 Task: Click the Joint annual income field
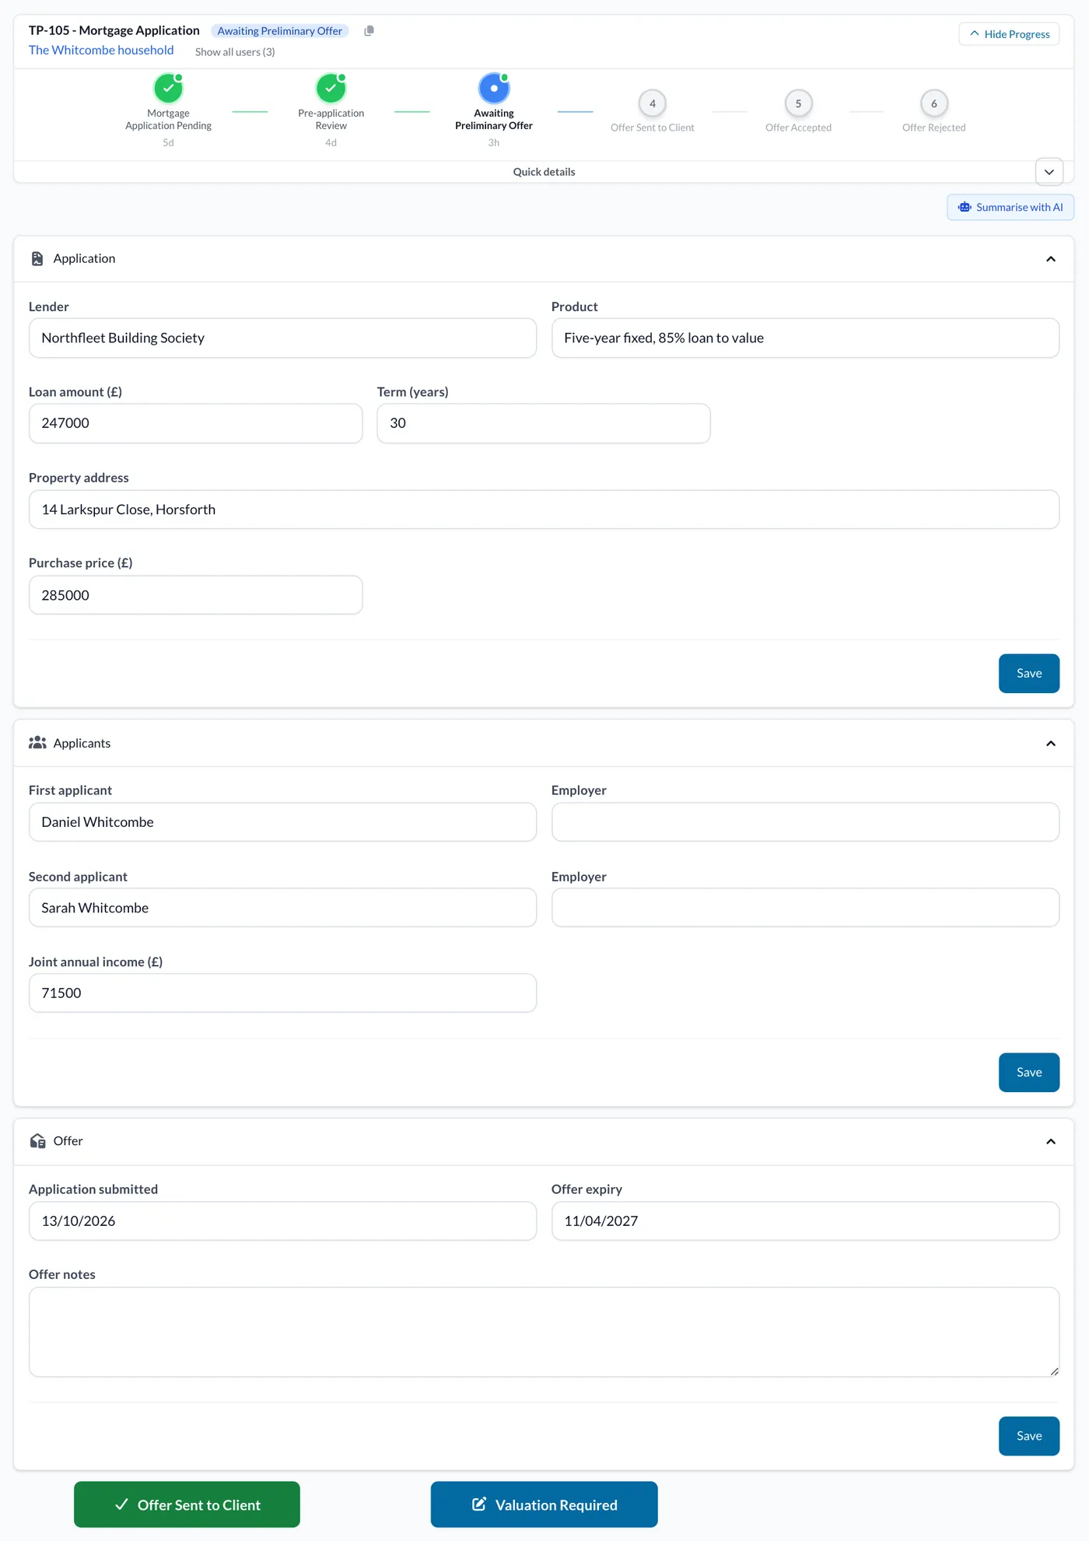pyautogui.click(x=282, y=993)
